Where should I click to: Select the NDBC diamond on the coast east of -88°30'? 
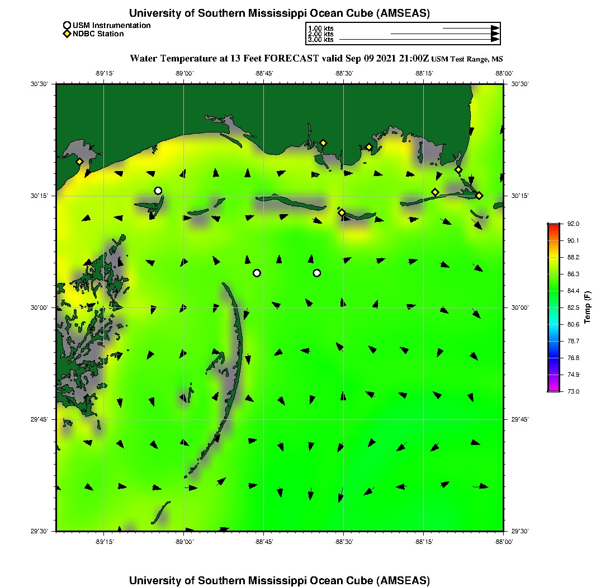click(x=369, y=148)
